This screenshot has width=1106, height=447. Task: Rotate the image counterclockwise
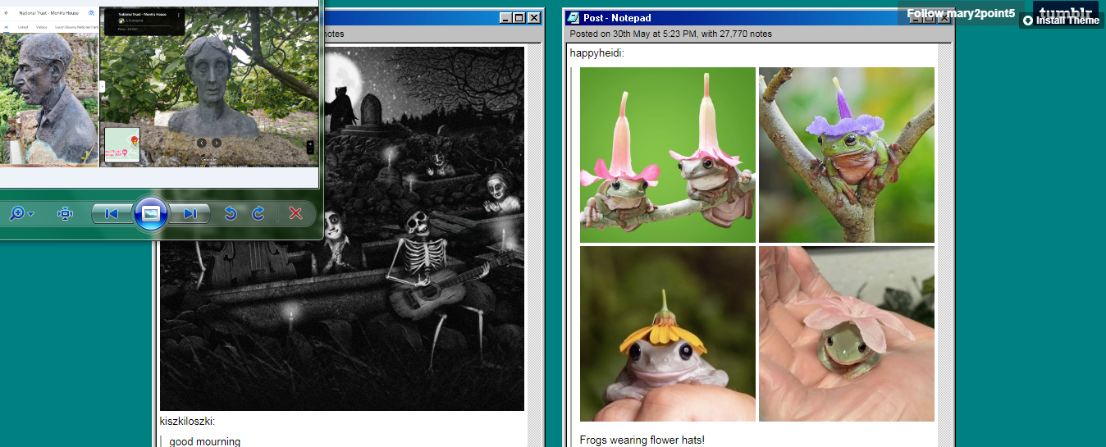(x=231, y=214)
